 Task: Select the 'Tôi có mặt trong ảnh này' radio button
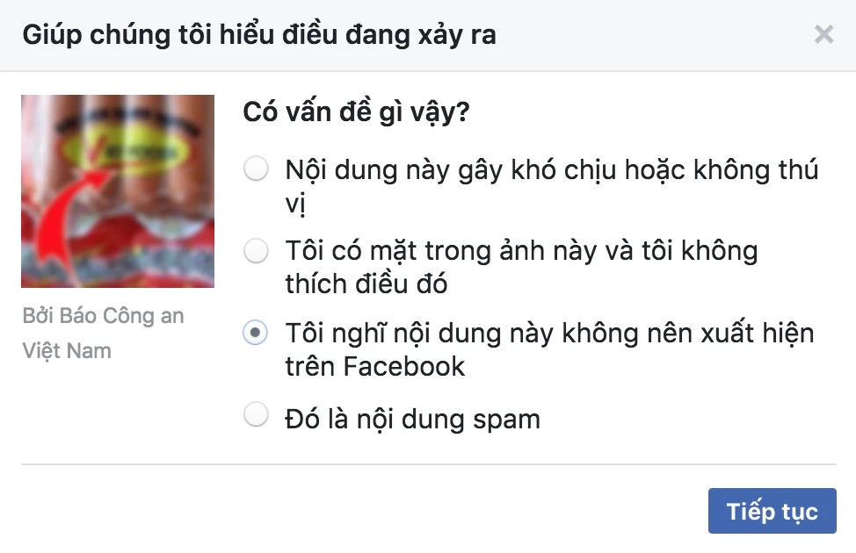coord(256,251)
